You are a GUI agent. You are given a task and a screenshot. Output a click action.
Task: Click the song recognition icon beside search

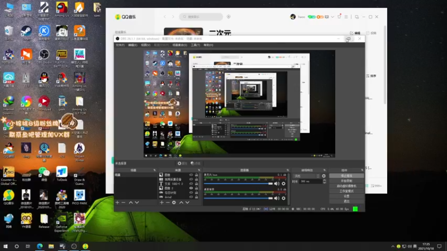[229, 17]
